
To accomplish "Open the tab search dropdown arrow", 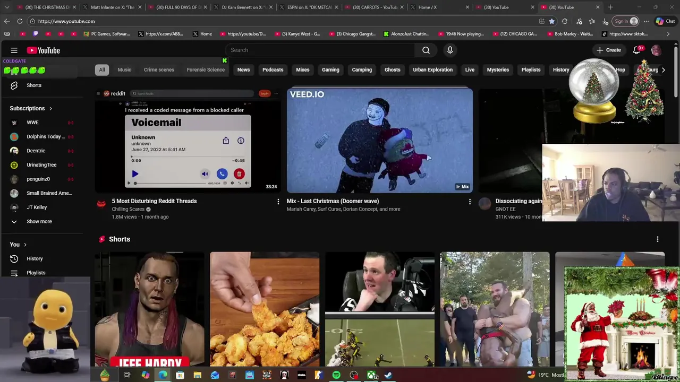I will (x=7, y=7).
